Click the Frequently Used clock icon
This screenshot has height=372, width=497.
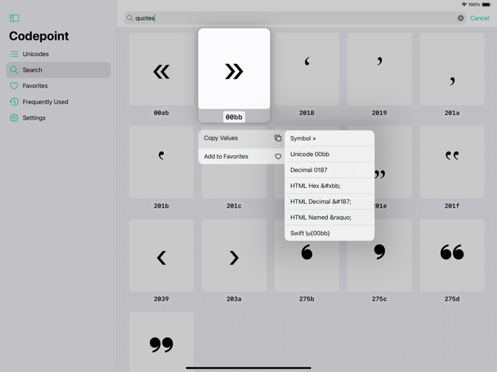14,102
